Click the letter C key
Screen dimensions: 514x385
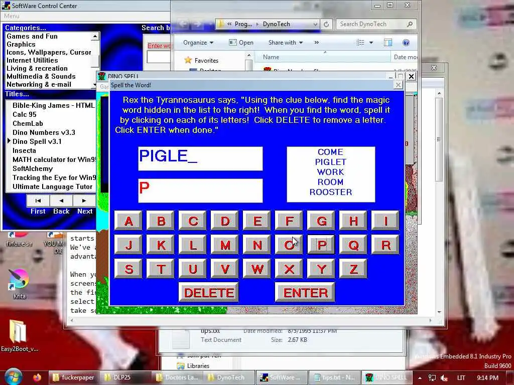pos(193,221)
